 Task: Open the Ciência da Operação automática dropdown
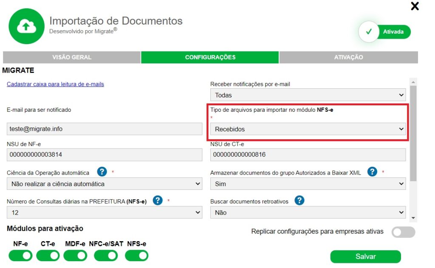[105, 184]
